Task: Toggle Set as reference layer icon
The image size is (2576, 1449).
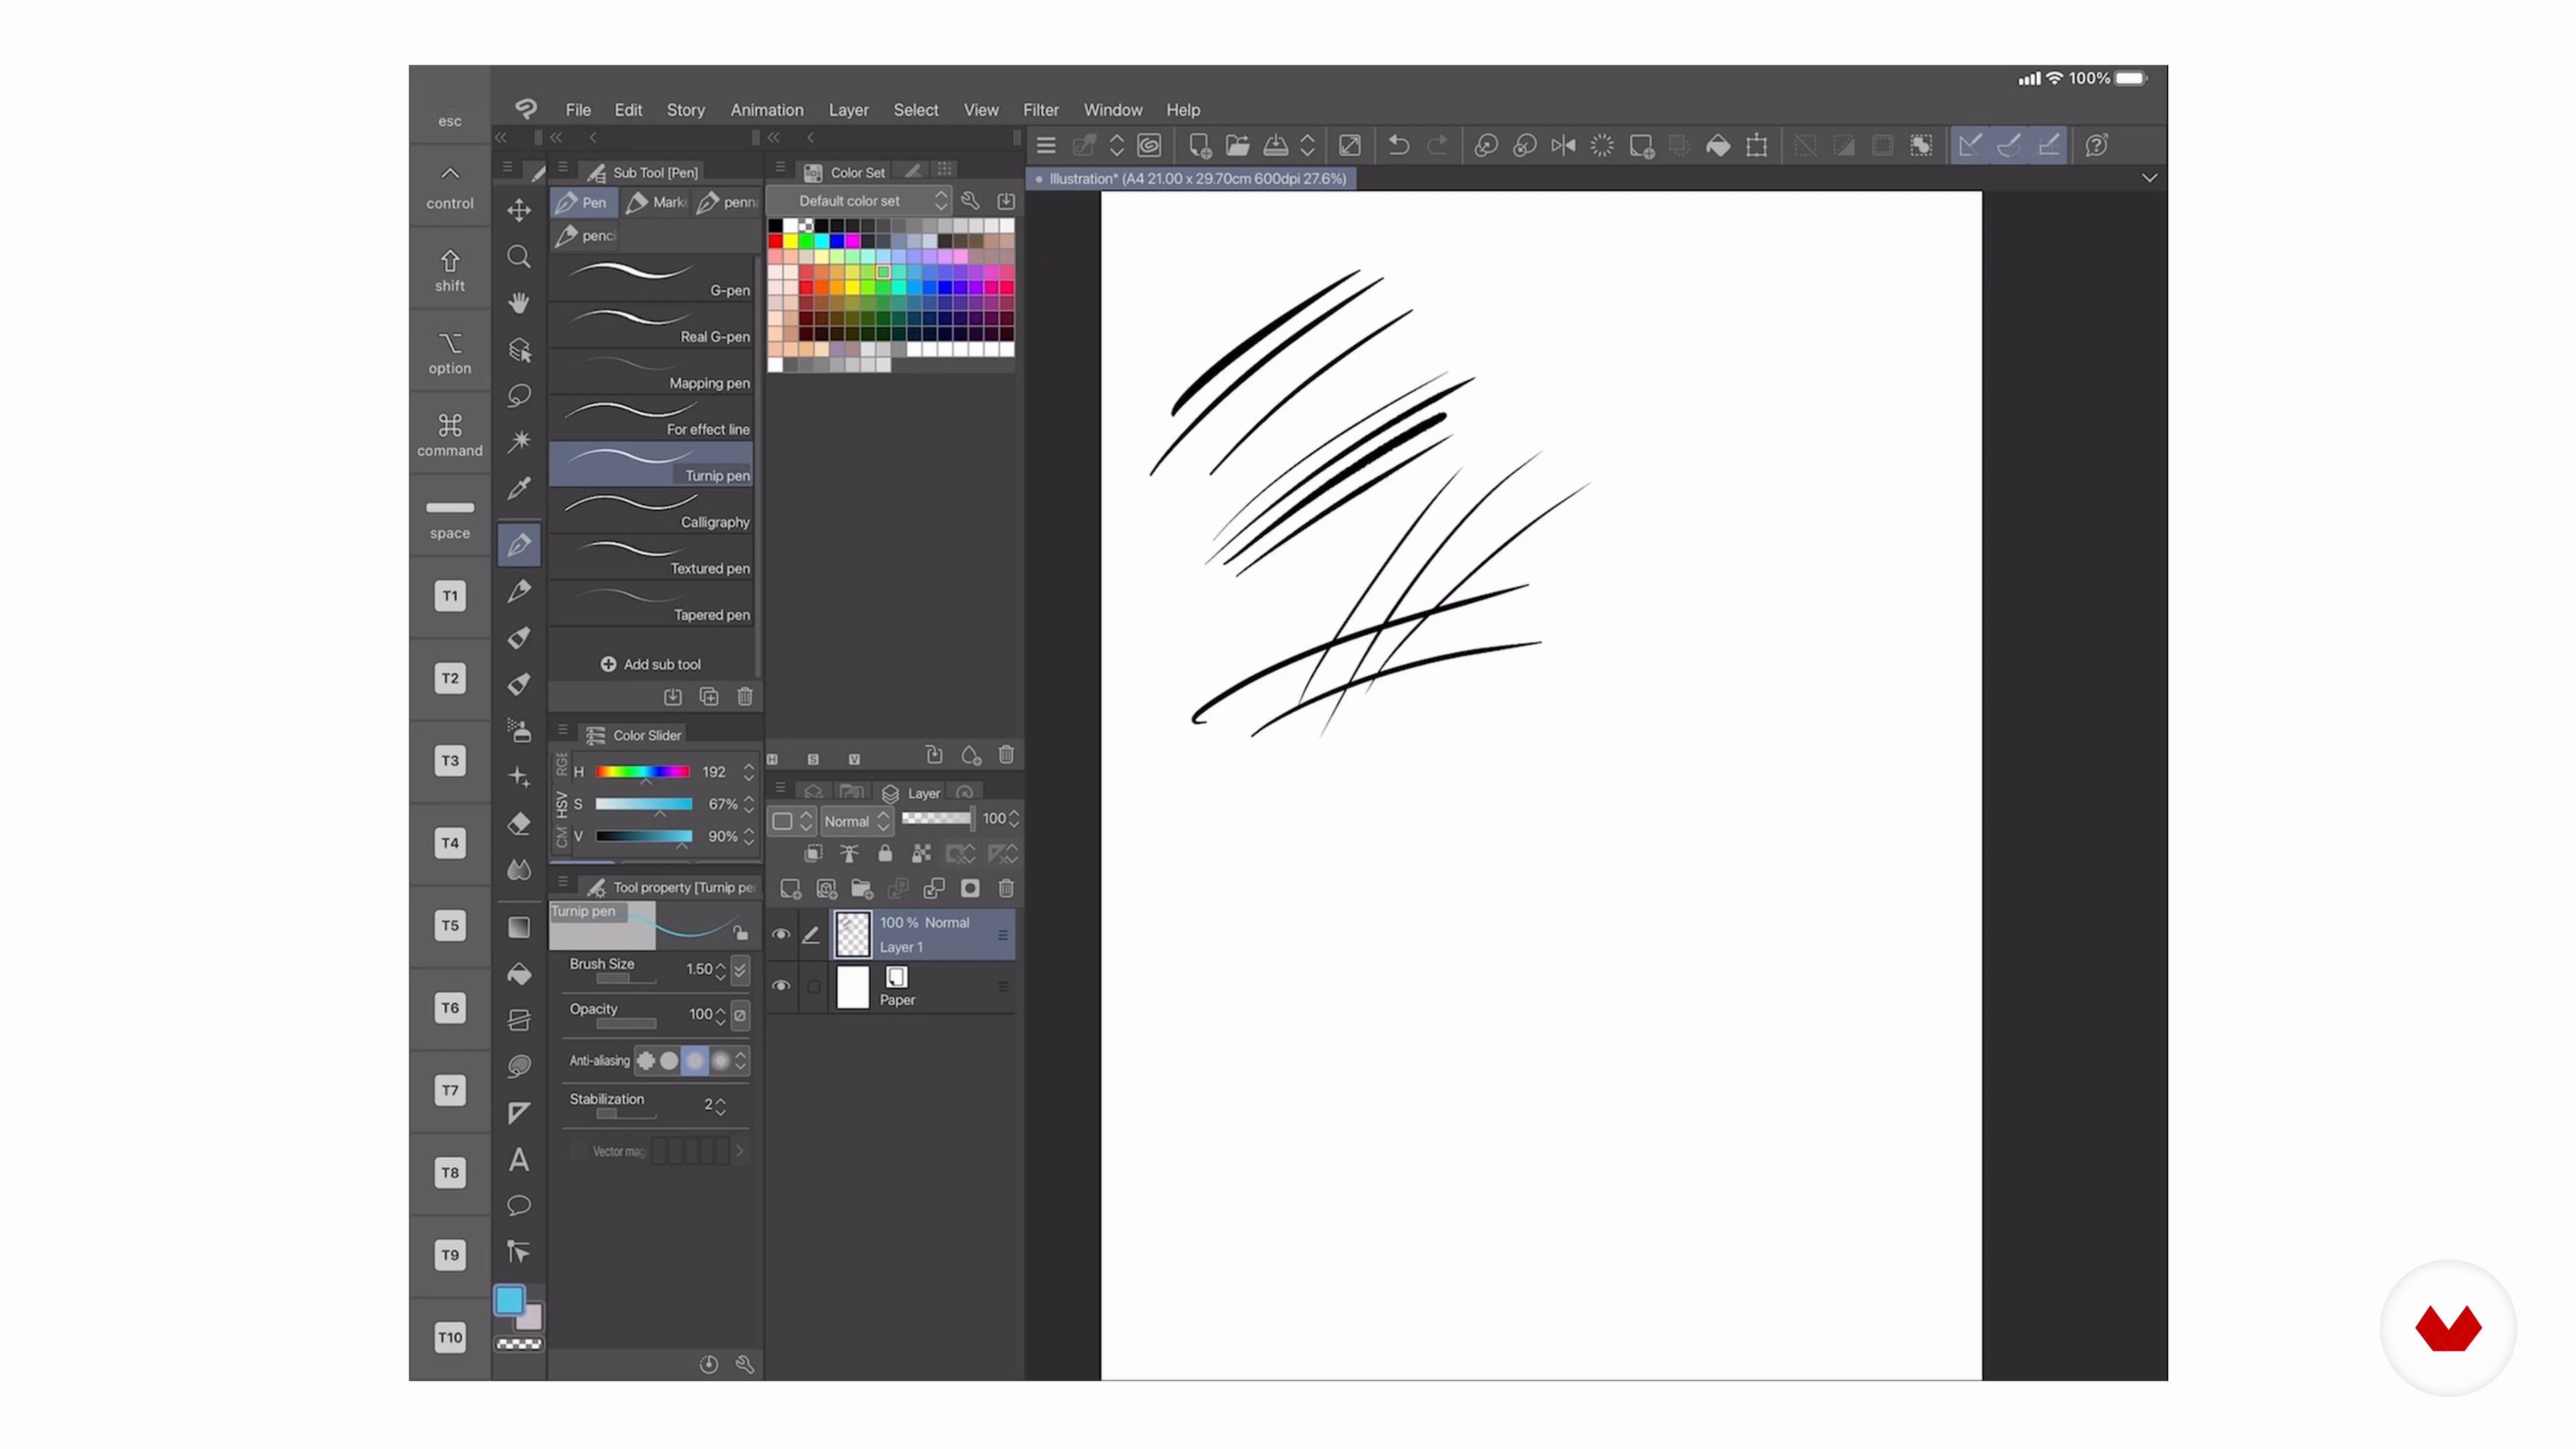Action: pyautogui.click(x=849, y=854)
